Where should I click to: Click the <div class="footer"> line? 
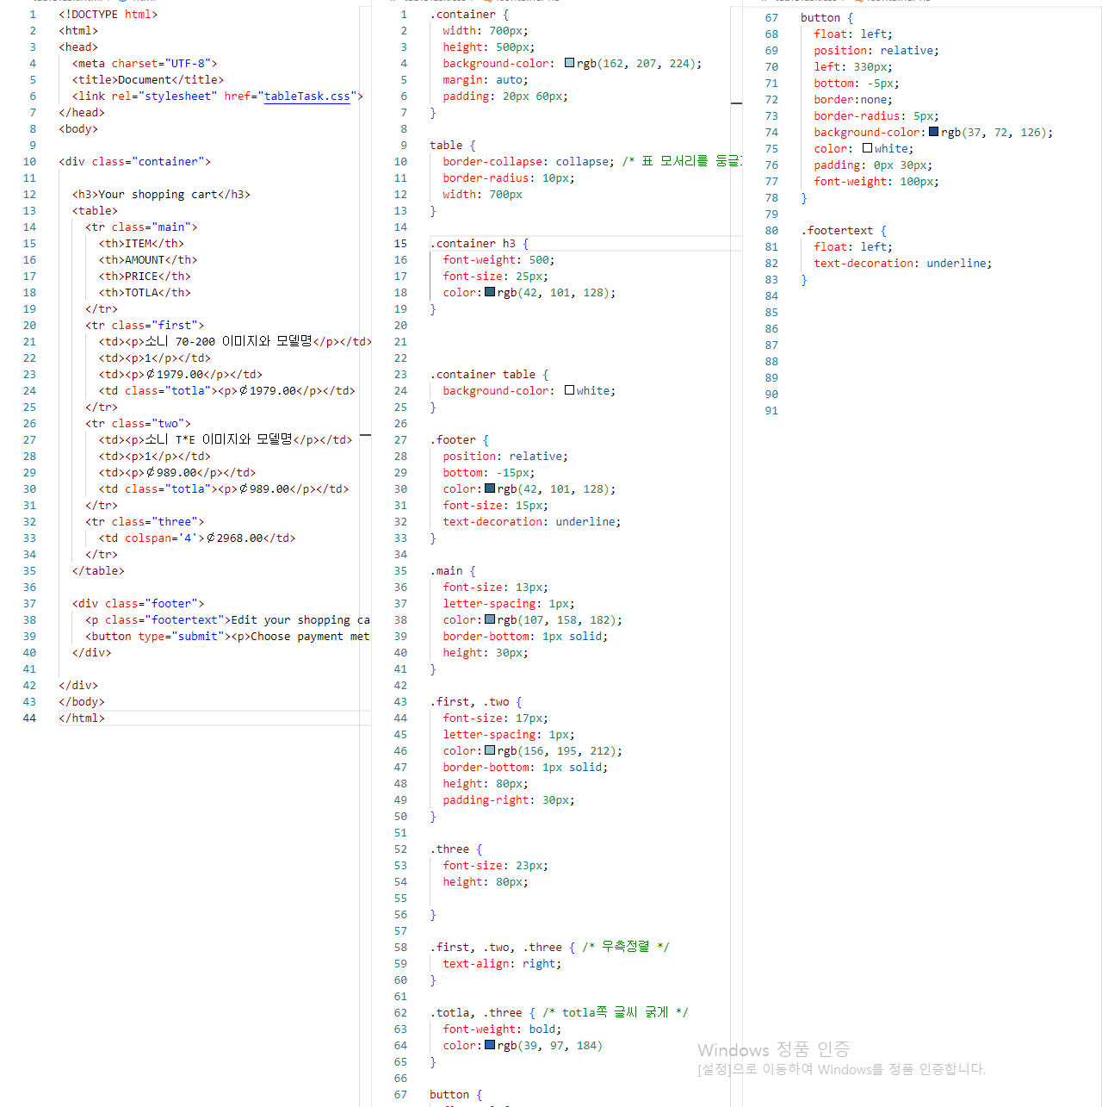(138, 604)
